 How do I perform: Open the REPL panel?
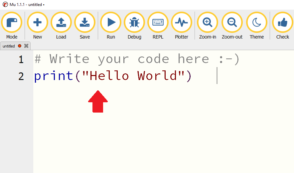[158, 26]
